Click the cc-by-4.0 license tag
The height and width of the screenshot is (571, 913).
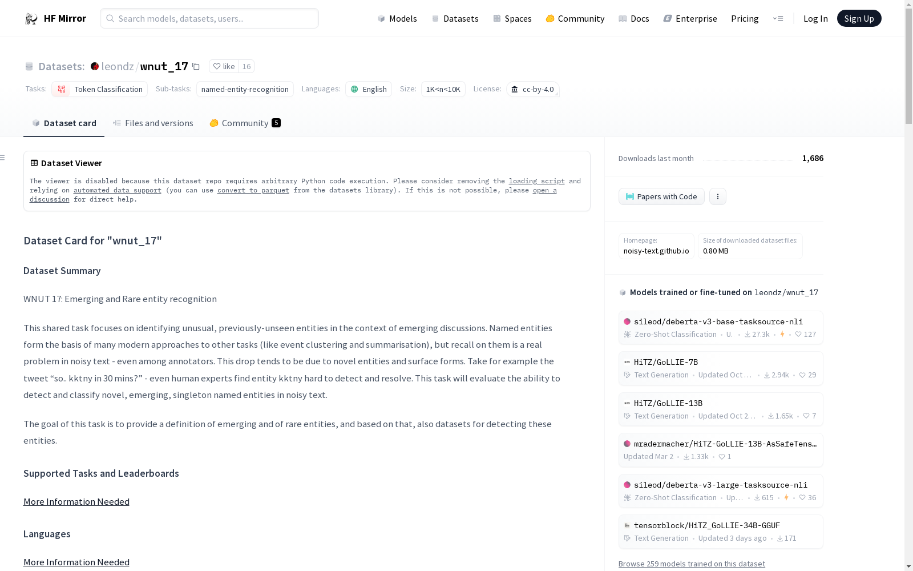532,89
